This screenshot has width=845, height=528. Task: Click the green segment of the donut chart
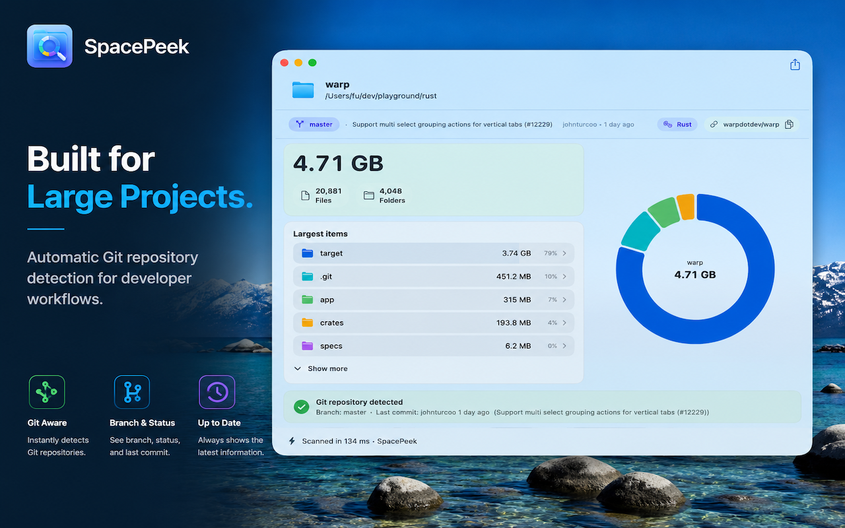coord(663,213)
